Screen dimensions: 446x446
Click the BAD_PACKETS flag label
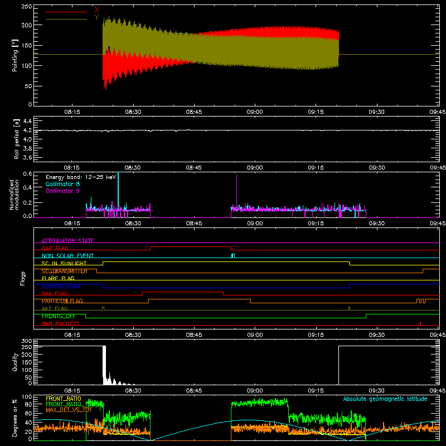[x=61, y=323]
